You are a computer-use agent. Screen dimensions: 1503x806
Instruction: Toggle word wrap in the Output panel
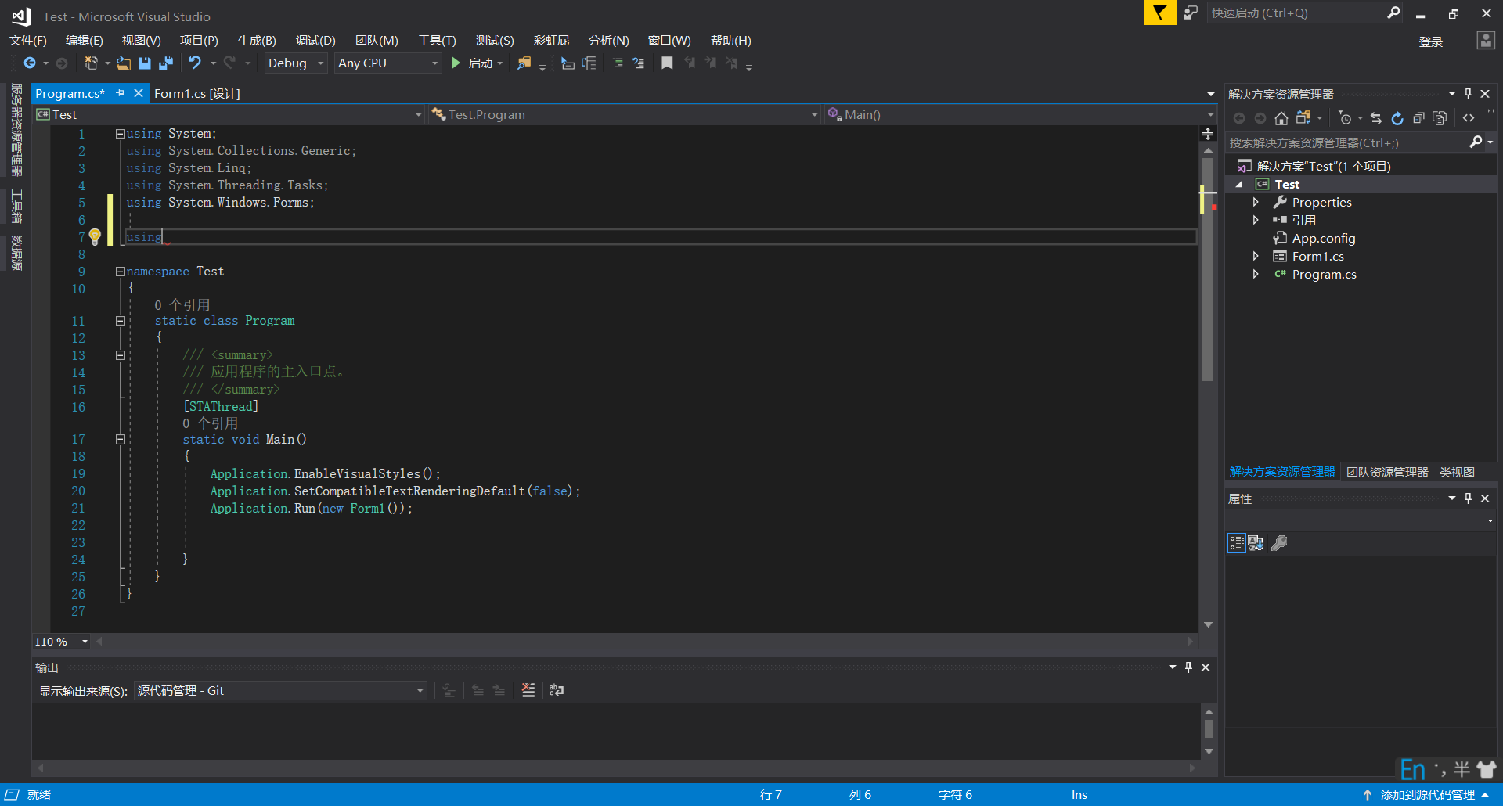557,689
